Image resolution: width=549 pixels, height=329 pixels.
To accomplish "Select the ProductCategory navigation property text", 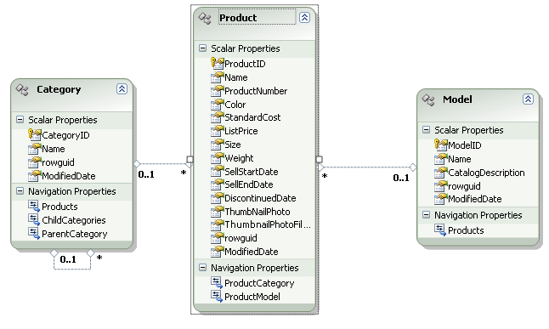I will click(x=259, y=283).
